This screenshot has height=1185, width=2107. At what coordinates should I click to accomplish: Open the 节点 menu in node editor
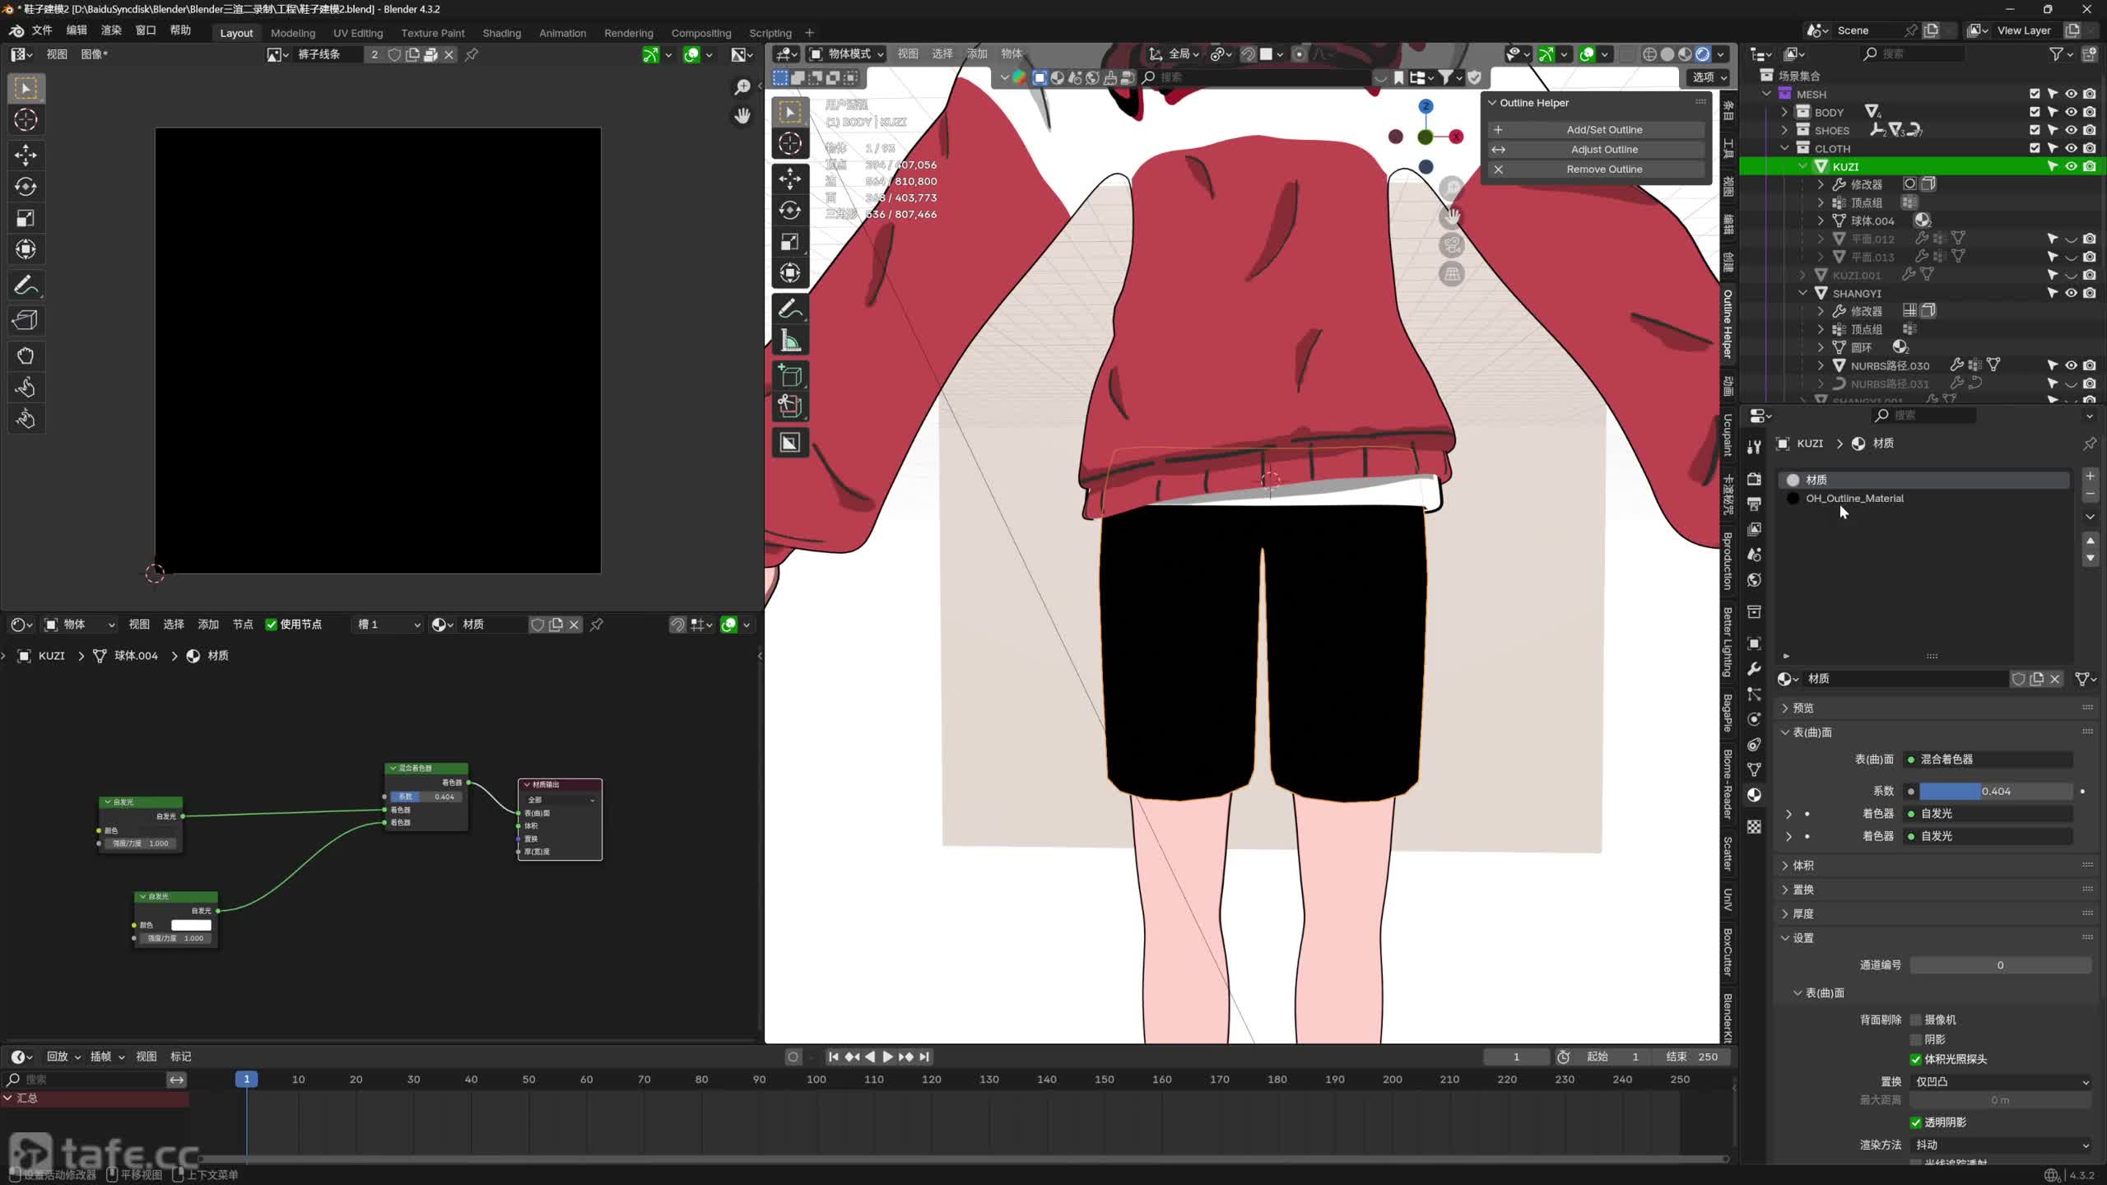[x=243, y=625]
